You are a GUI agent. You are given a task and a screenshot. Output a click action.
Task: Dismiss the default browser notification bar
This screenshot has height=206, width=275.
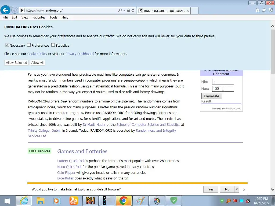244,190
